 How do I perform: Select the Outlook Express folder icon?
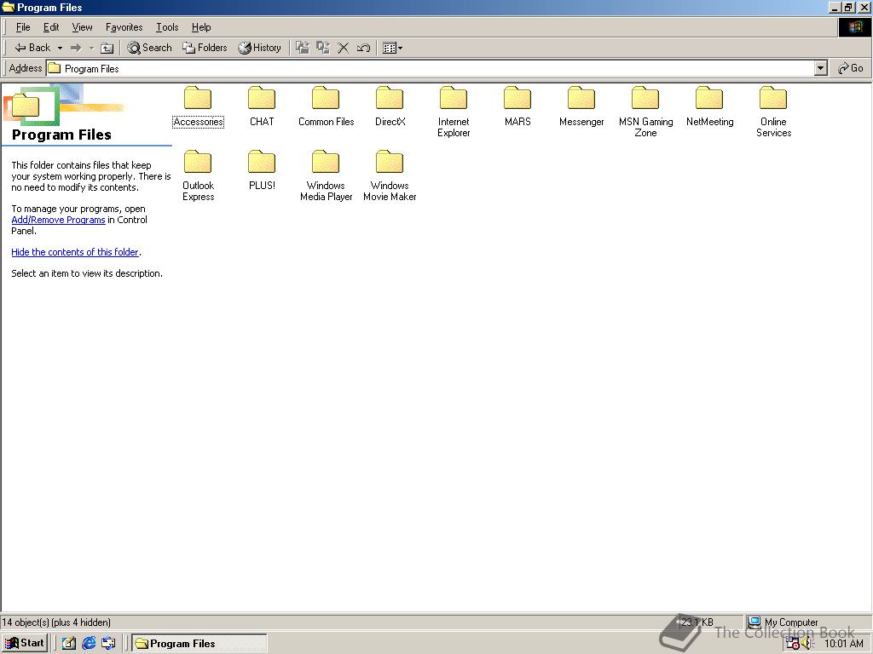[x=198, y=163]
